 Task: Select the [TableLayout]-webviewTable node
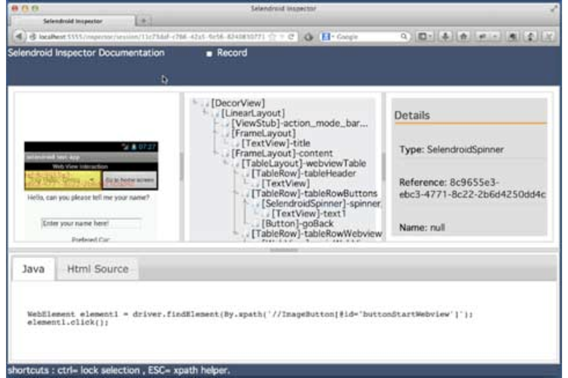tap(304, 163)
